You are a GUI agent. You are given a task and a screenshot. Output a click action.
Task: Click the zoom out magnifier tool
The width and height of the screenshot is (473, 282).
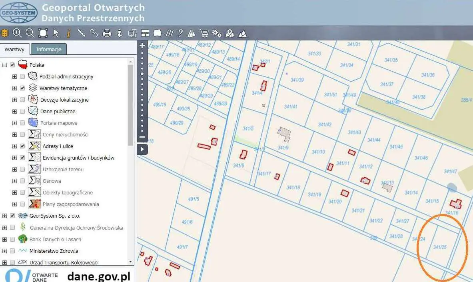[30, 33]
